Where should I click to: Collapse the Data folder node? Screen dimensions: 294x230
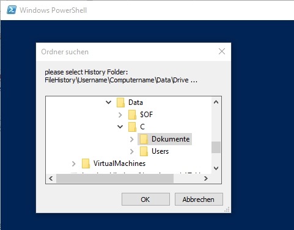click(109, 102)
